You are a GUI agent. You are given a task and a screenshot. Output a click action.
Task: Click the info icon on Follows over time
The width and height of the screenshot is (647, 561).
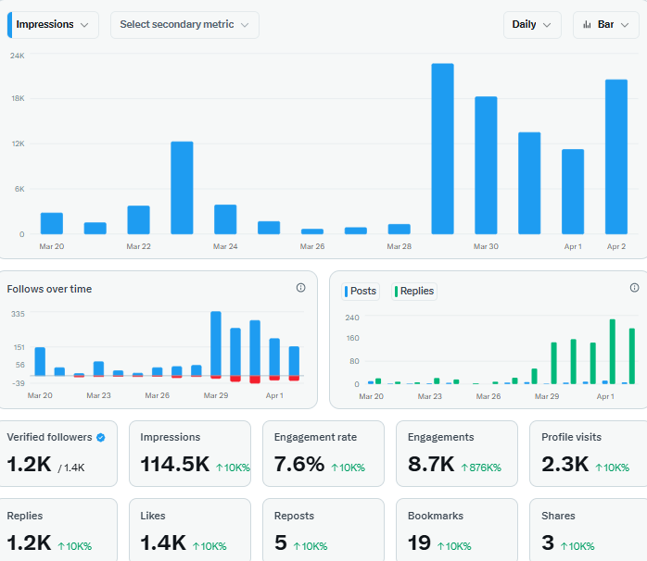(x=301, y=288)
